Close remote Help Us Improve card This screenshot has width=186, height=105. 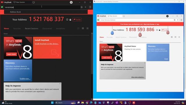tap(145, 63)
